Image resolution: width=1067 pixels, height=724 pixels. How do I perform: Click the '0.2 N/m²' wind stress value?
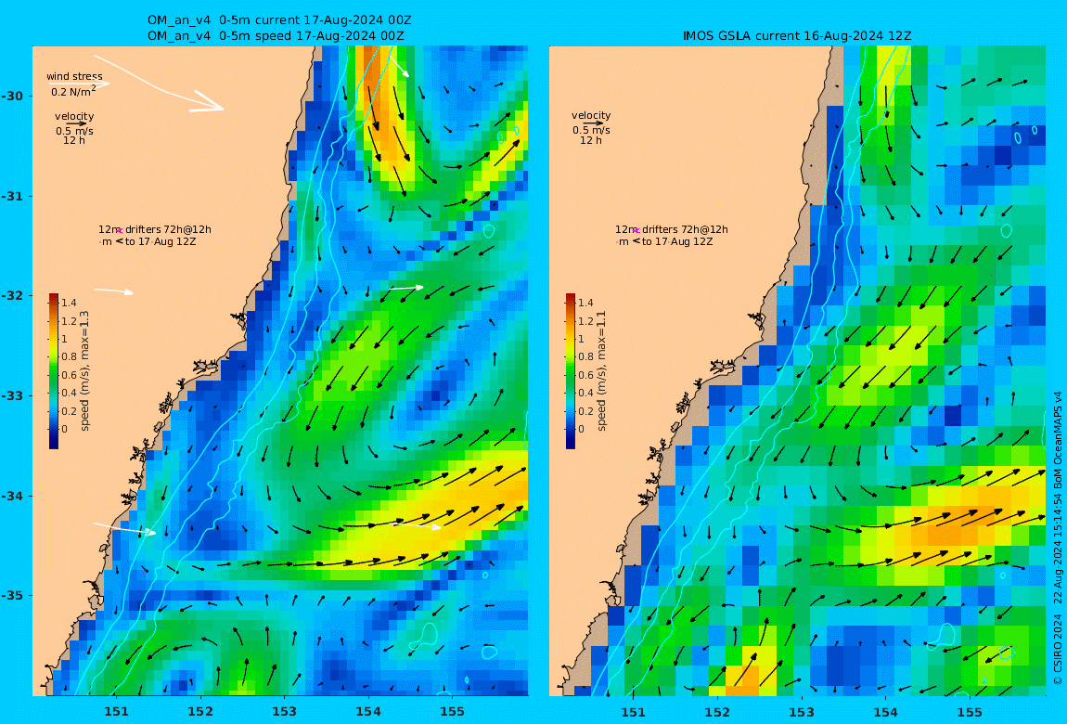coord(73,91)
